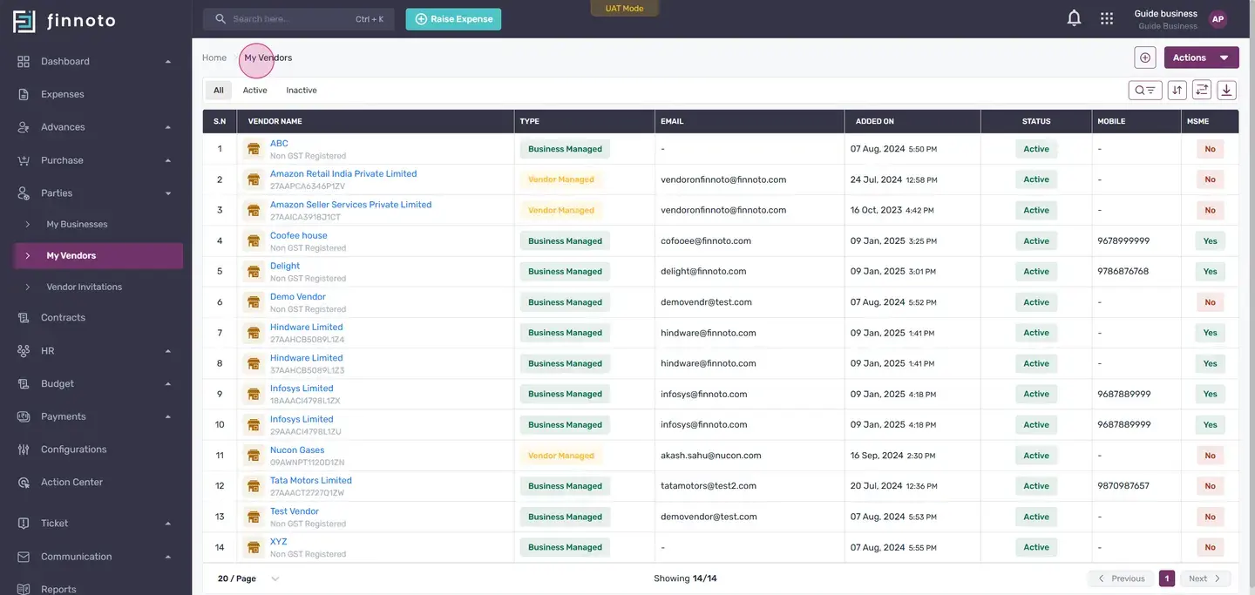Open the notifications bell icon

1075,18
